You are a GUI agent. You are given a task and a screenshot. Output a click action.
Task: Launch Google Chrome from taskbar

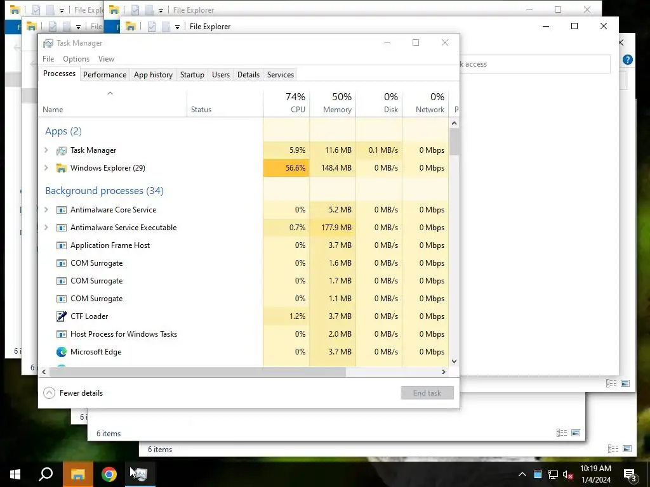tap(109, 474)
